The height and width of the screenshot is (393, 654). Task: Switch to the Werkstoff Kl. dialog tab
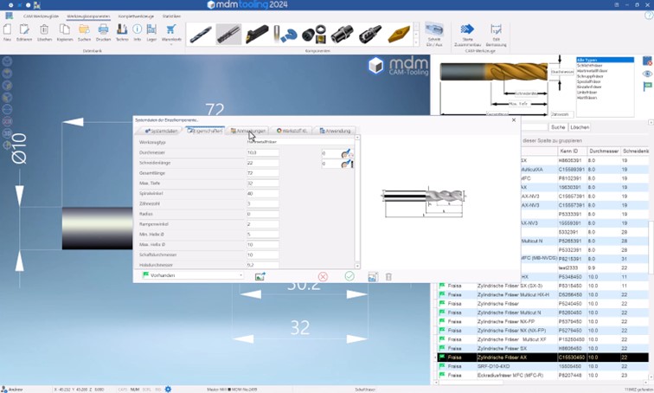[292, 131]
